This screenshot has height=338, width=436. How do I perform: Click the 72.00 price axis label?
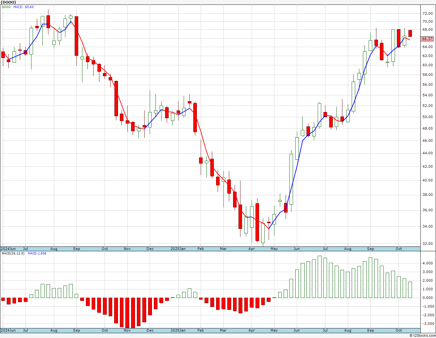pyautogui.click(x=427, y=13)
